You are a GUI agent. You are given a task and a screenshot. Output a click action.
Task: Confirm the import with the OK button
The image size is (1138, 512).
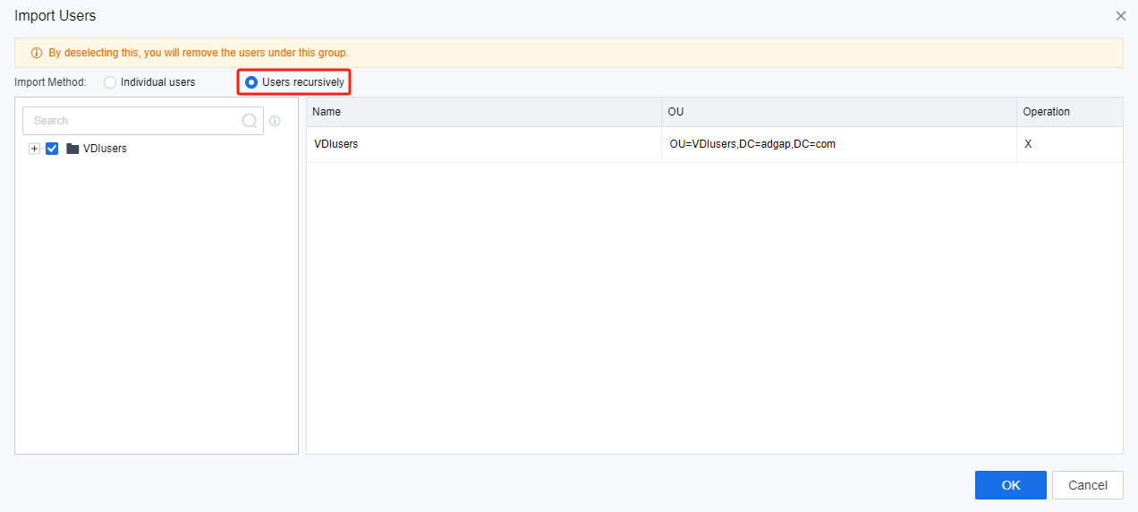click(x=1010, y=485)
